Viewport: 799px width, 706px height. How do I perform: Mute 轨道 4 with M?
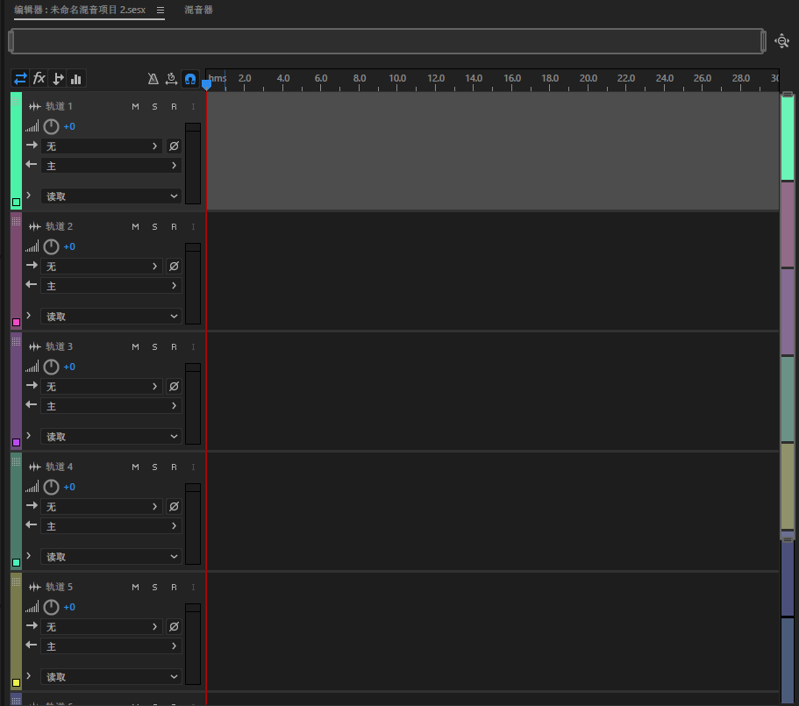pyautogui.click(x=135, y=467)
